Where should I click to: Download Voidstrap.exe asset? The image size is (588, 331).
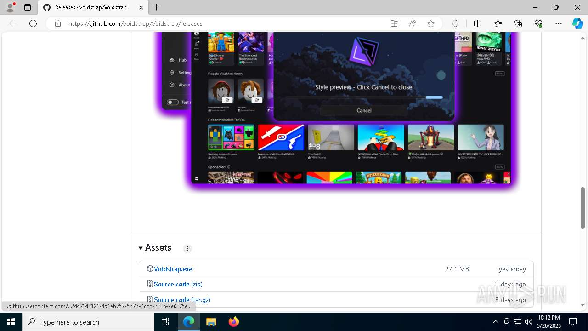click(173, 269)
